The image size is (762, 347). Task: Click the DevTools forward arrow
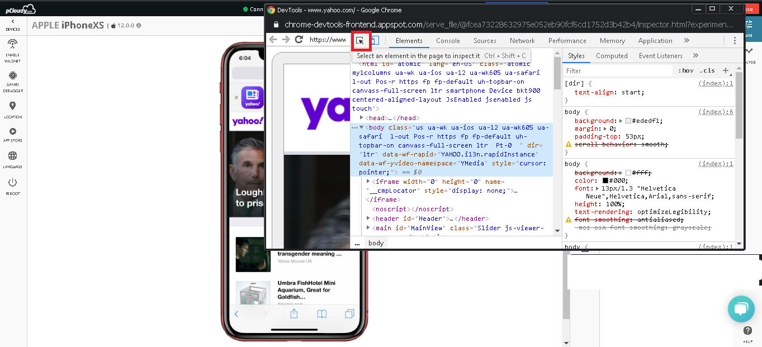pyautogui.click(x=286, y=40)
